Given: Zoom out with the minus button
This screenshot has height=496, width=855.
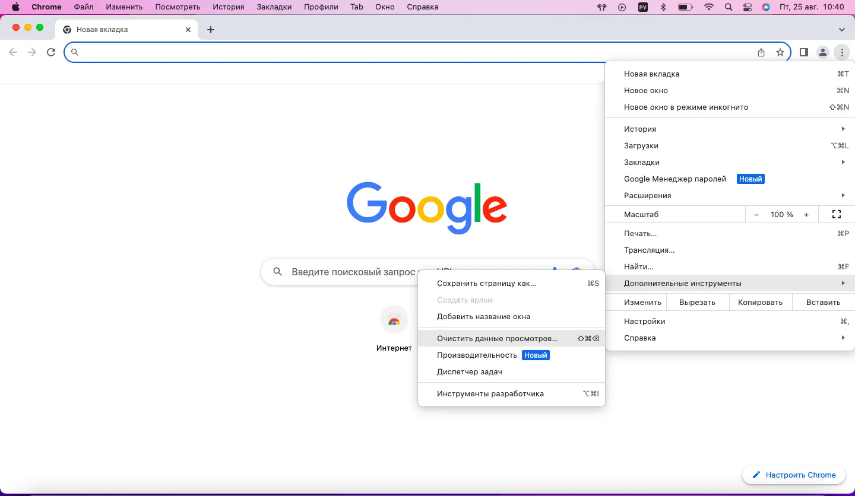Looking at the screenshot, I should coord(756,214).
